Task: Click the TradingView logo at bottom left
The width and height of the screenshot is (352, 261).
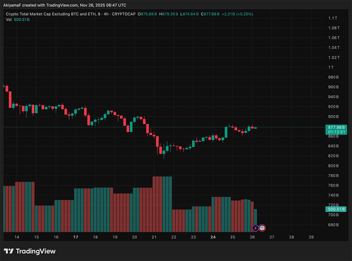Action: (30, 251)
